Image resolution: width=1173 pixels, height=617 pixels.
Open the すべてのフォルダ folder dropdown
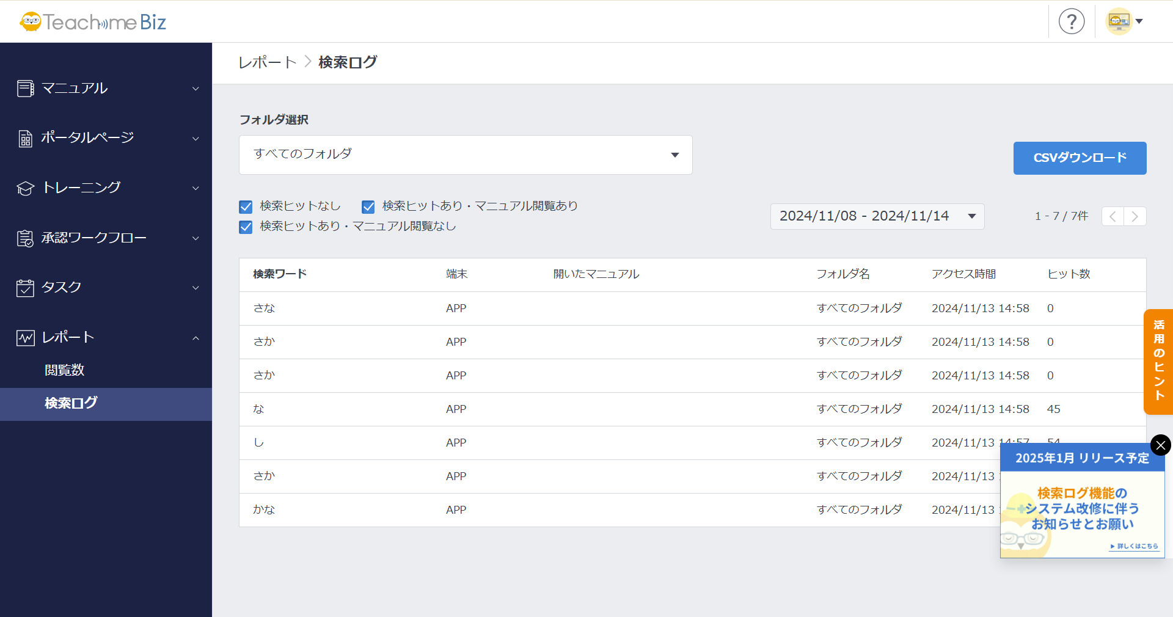(465, 155)
